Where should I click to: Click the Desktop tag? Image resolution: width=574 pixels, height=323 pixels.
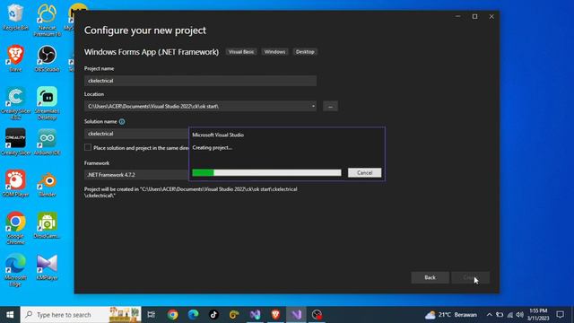pyautogui.click(x=305, y=52)
